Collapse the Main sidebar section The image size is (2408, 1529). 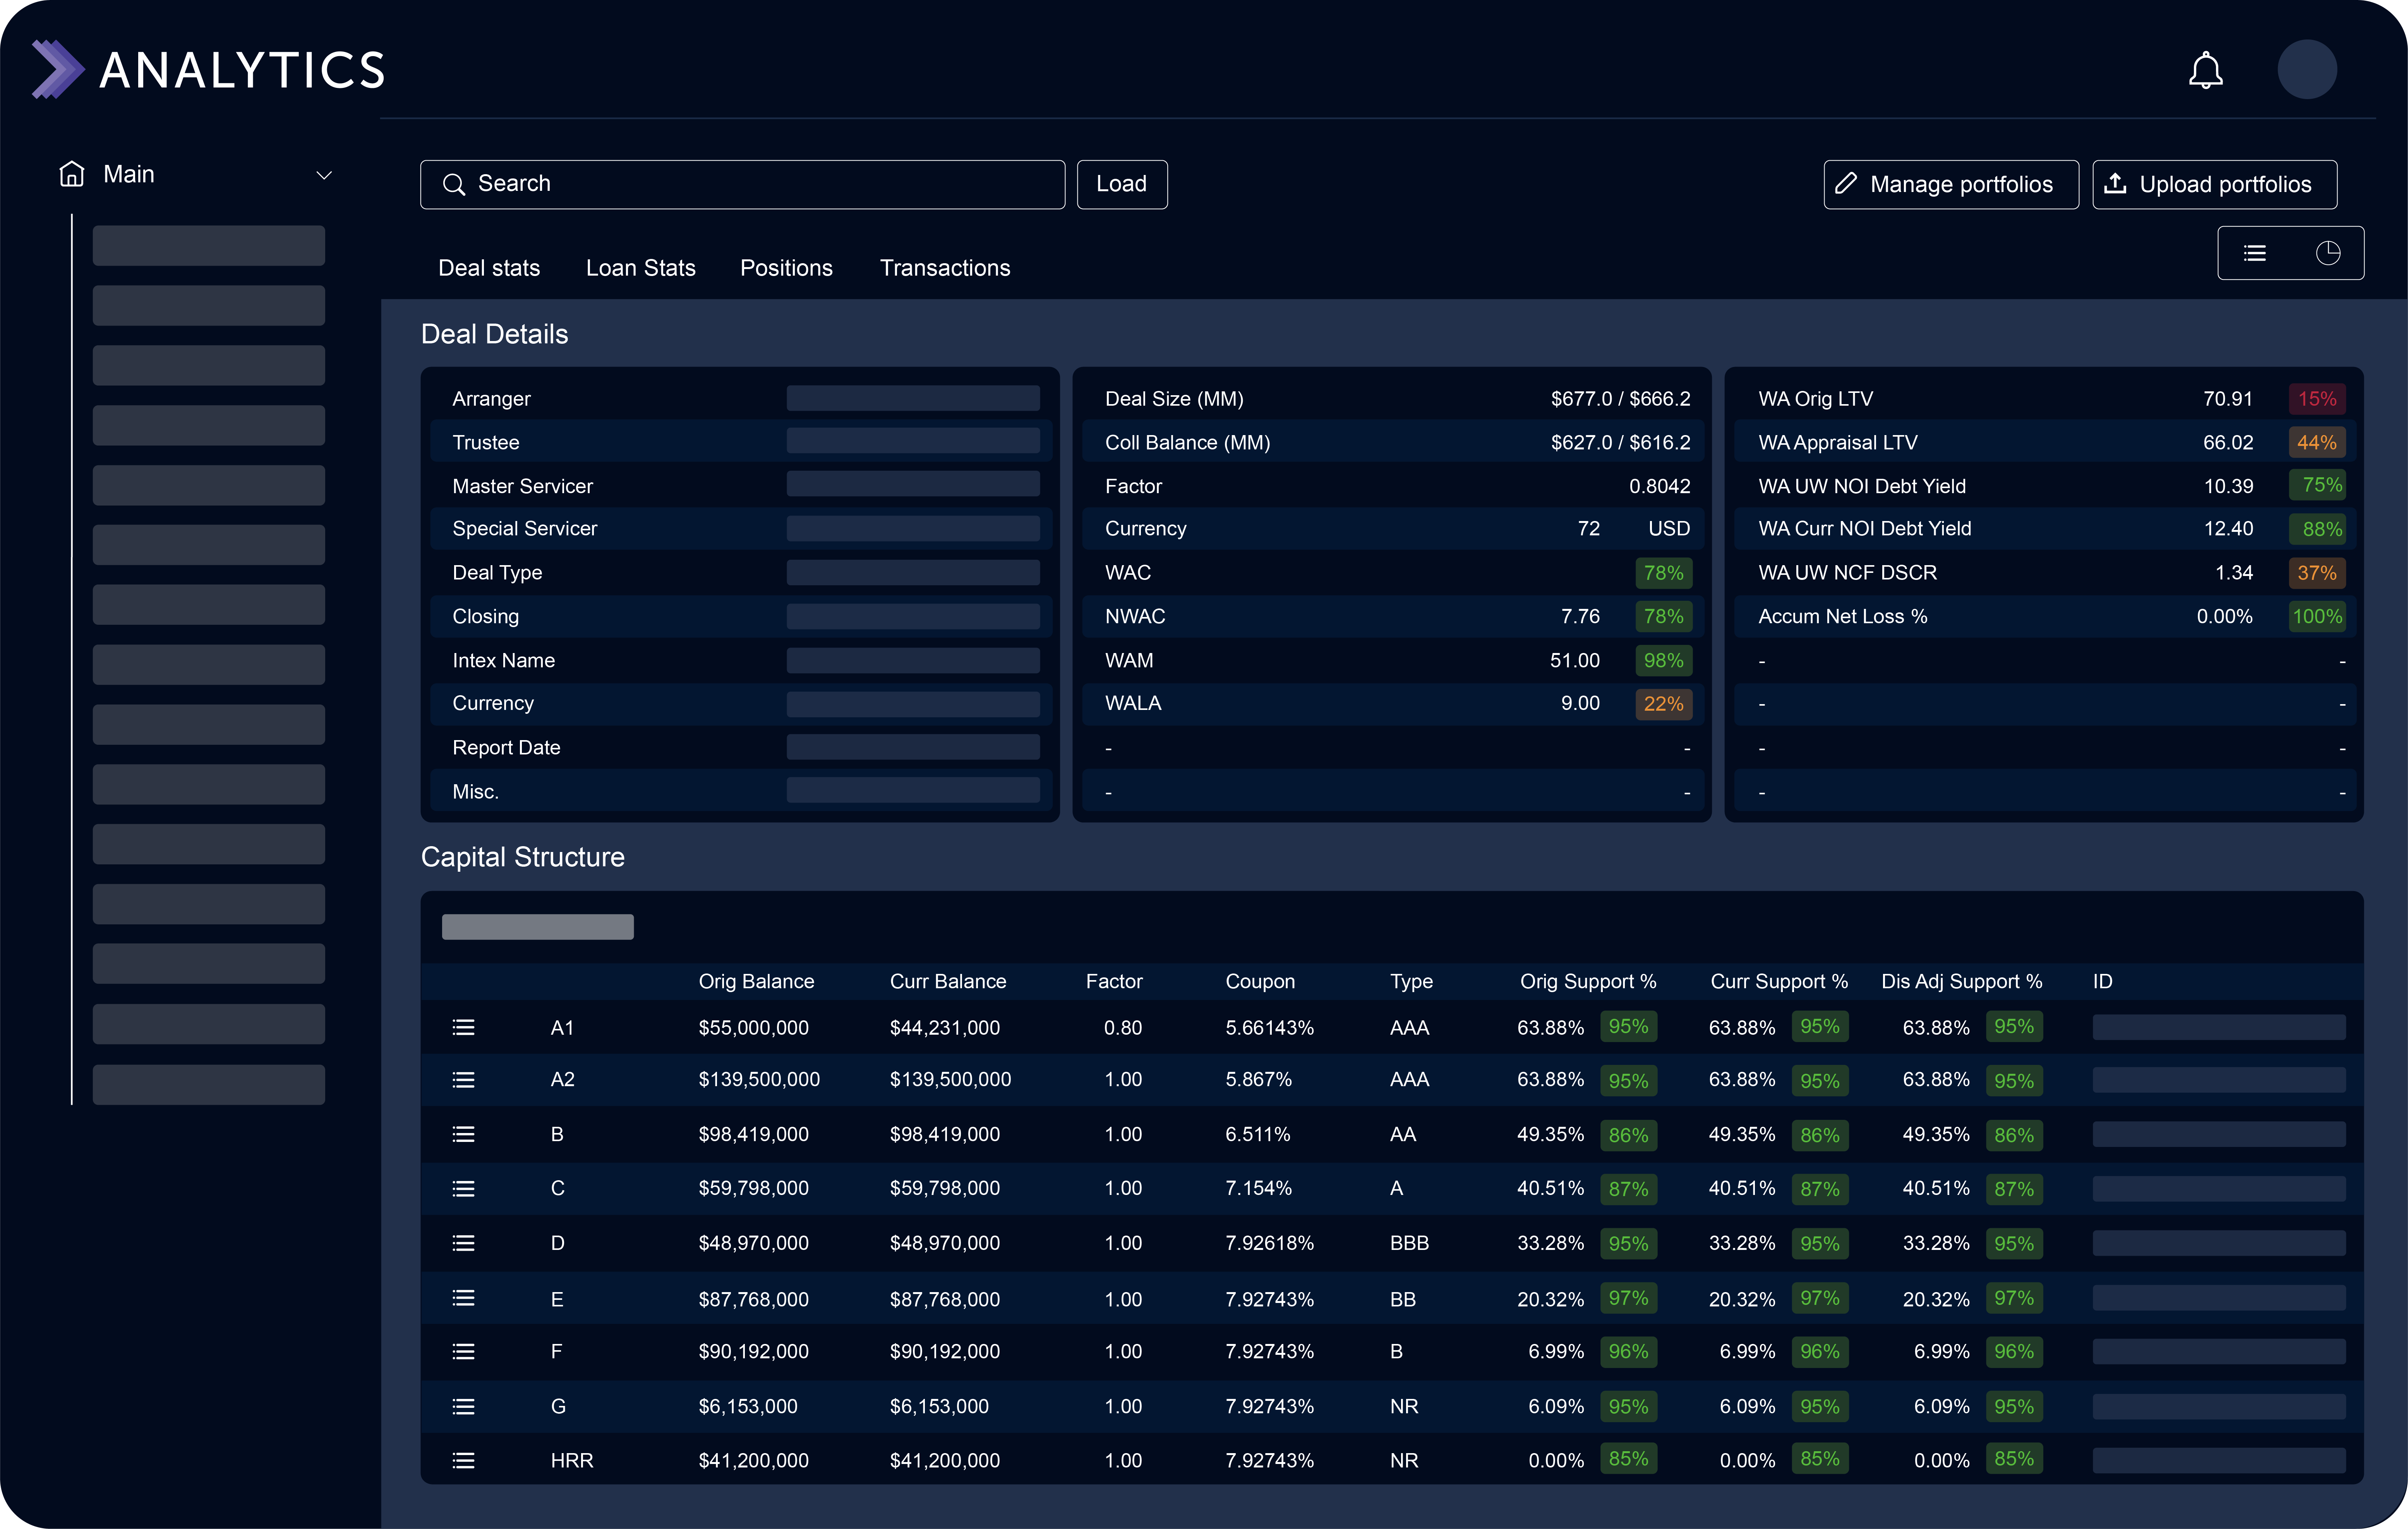coord(324,175)
